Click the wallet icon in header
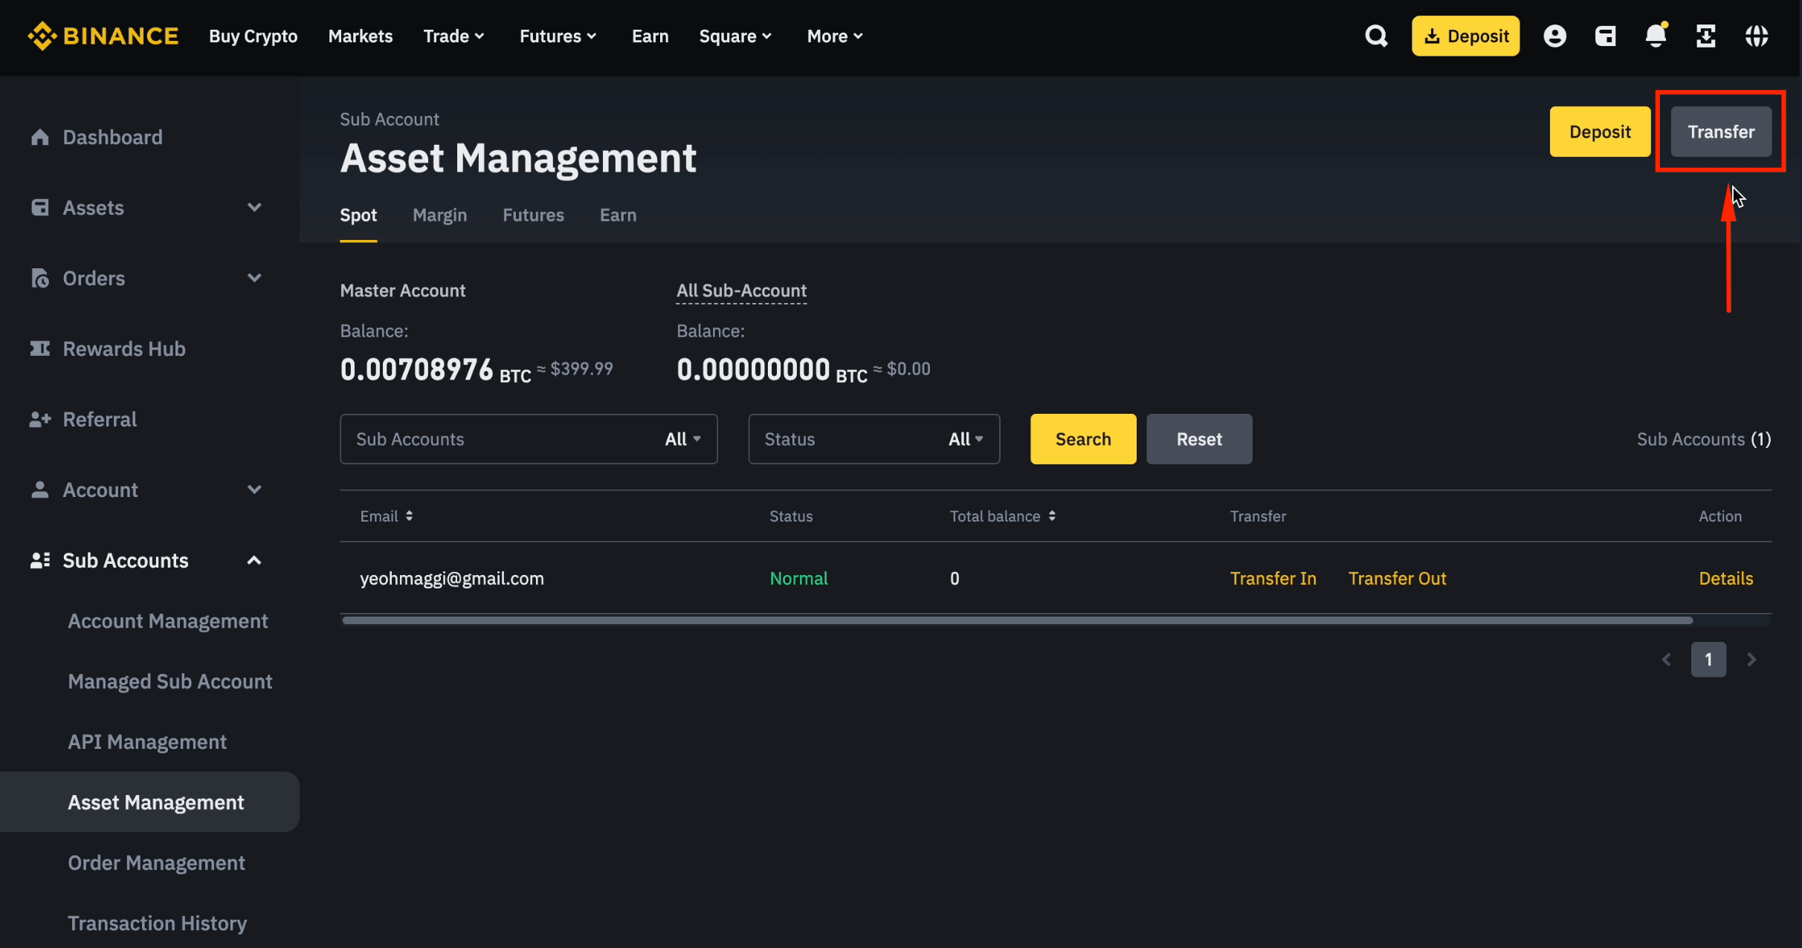1802x948 pixels. pos(1605,36)
